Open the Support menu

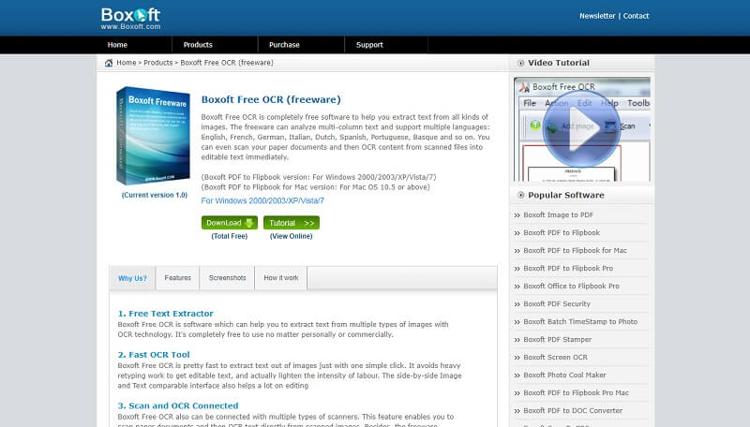point(369,45)
